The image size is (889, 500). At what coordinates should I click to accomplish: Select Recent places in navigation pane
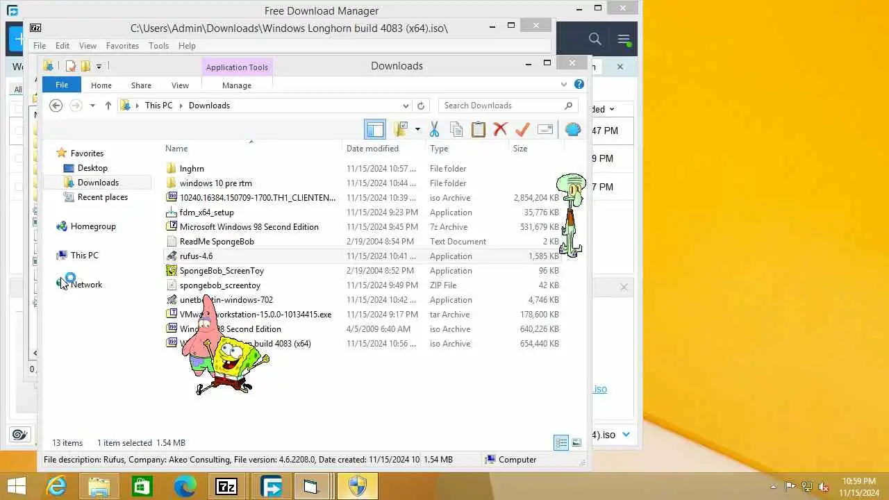click(x=102, y=197)
